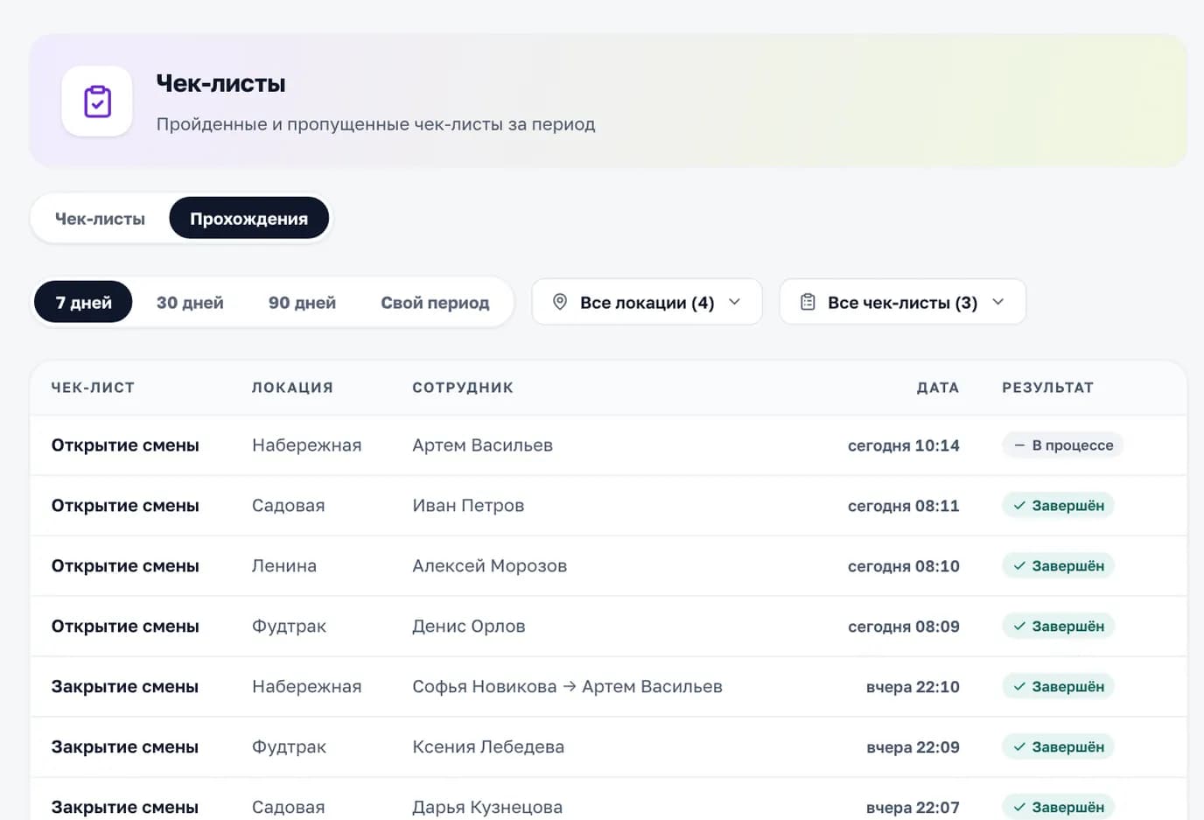Click Закрытие смены in Ксения Лебедева row
The height and width of the screenshot is (820, 1204).
[125, 747]
